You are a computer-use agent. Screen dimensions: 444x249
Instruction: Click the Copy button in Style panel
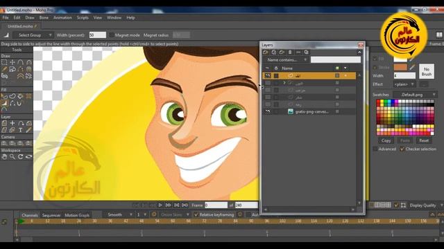click(386, 140)
